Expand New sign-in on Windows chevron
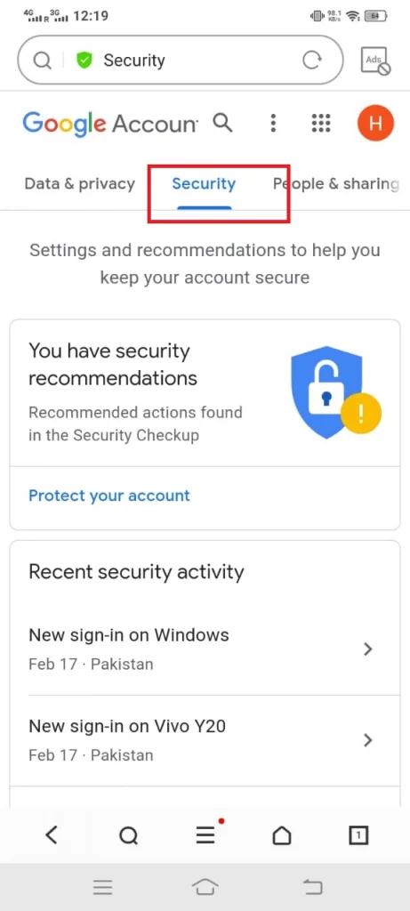 pyautogui.click(x=367, y=649)
